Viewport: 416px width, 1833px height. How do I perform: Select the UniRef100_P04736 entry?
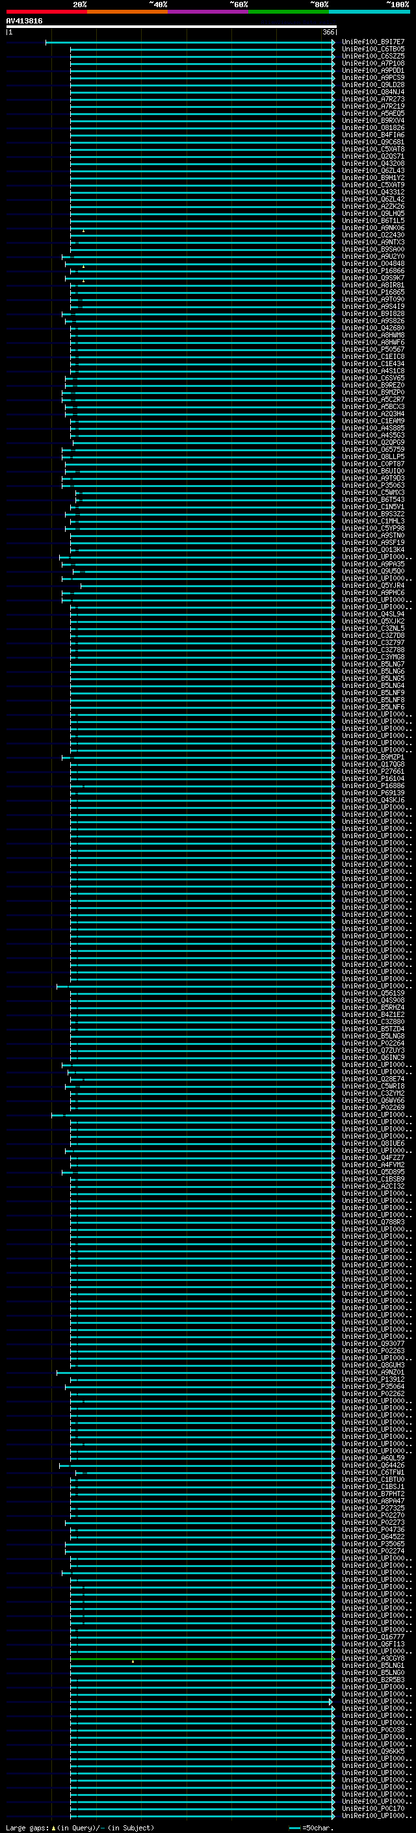pos(372,1530)
